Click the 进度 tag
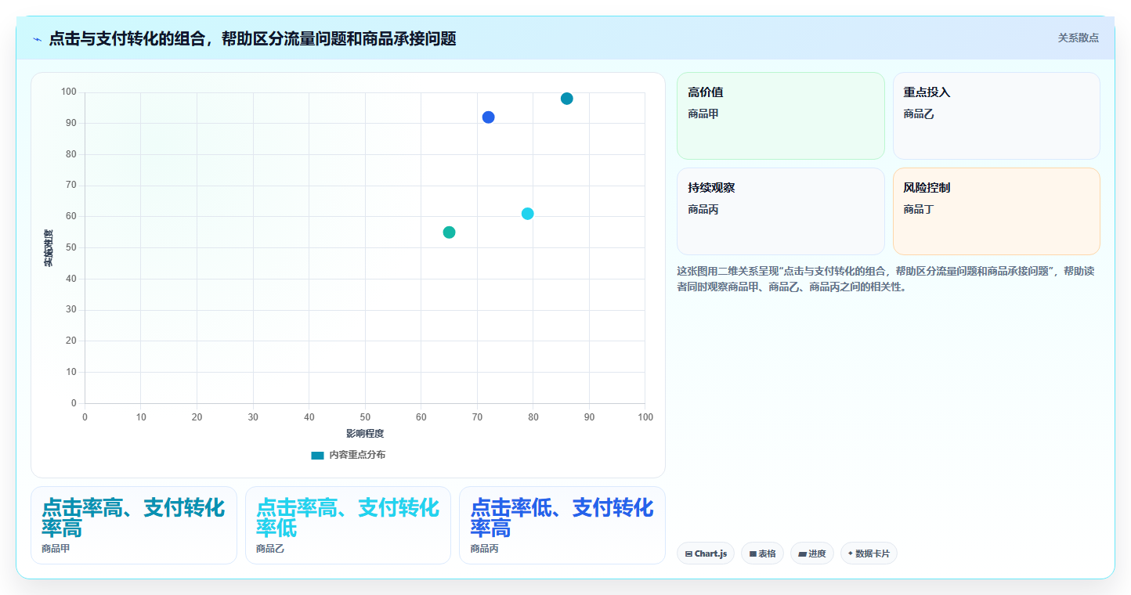1131x595 pixels. click(x=812, y=554)
